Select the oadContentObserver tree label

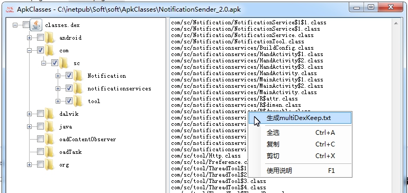87,139
